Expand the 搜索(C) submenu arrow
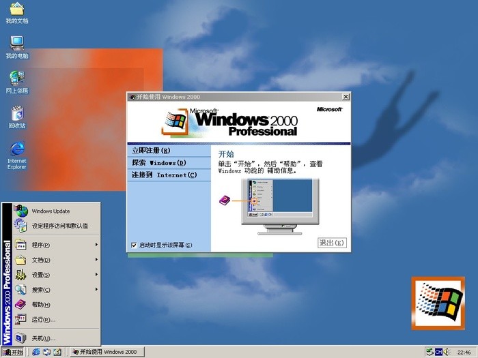 click(96, 289)
